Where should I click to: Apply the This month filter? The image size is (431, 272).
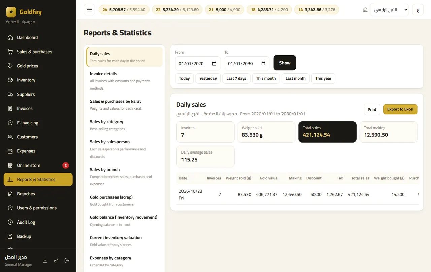(266, 78)
